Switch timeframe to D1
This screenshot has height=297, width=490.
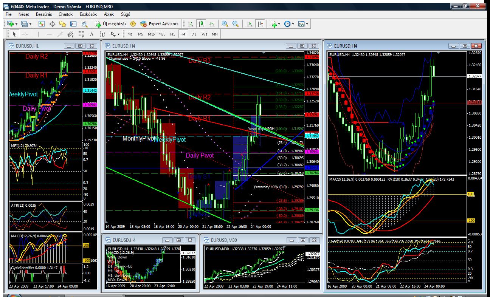[194, 34]
